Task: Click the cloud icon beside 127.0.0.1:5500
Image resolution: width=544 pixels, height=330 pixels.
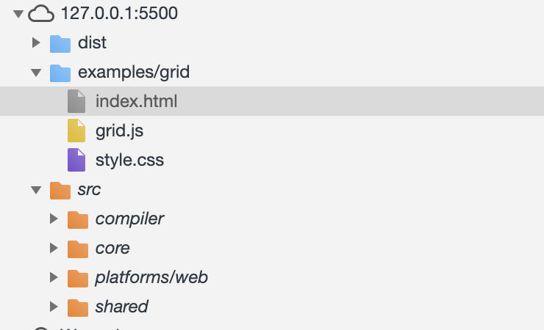Action: click(x=41, y=13)
